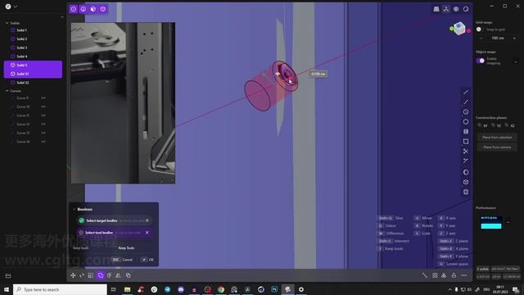Select solid selection mode icon
The width and height of the screenshot is (524, 295).
pos(103,9)
